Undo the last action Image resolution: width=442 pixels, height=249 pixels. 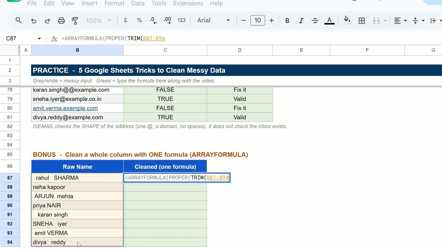coord(33,20)
